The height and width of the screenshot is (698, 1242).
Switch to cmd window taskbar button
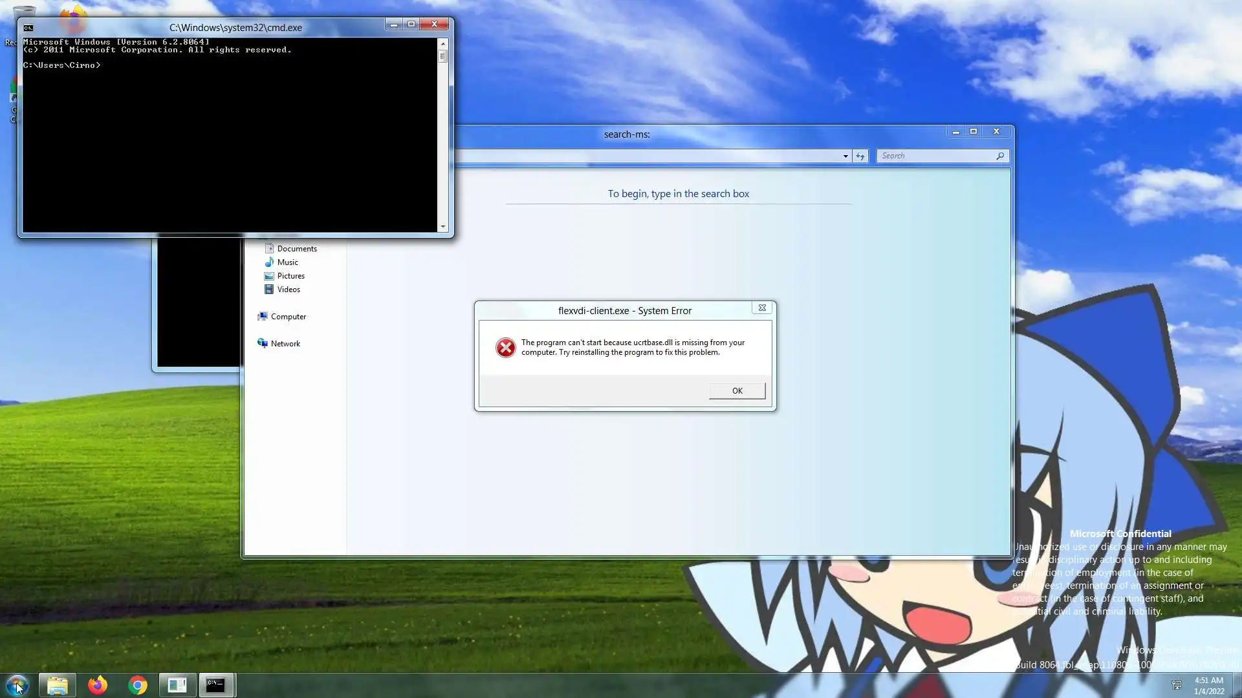point(216,685)
